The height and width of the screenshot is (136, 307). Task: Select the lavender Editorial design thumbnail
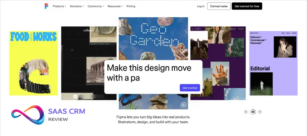click(273, 63)
